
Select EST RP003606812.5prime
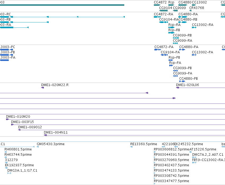point(171,149)
